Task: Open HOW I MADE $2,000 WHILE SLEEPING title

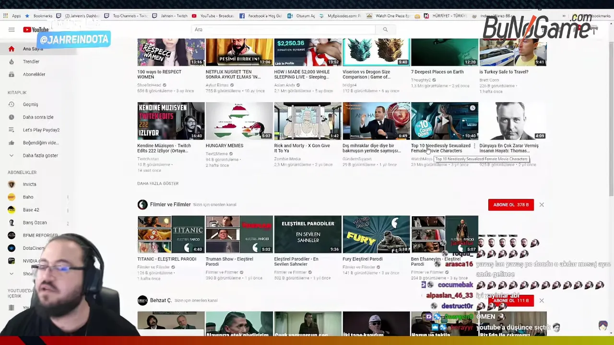Action: (302, 74)
